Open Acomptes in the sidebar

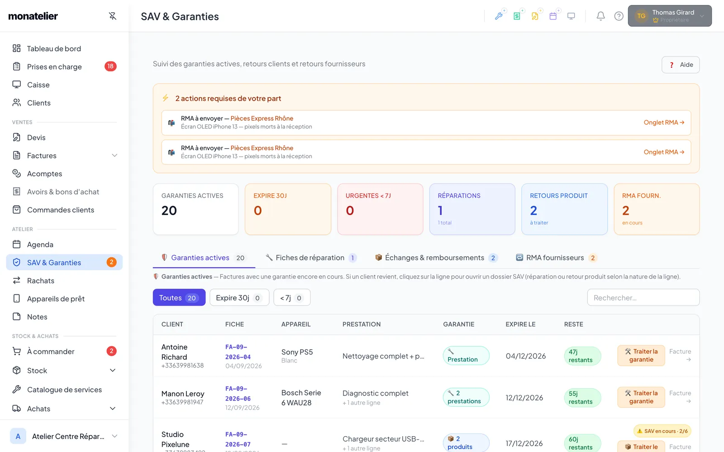click(64, 174)
